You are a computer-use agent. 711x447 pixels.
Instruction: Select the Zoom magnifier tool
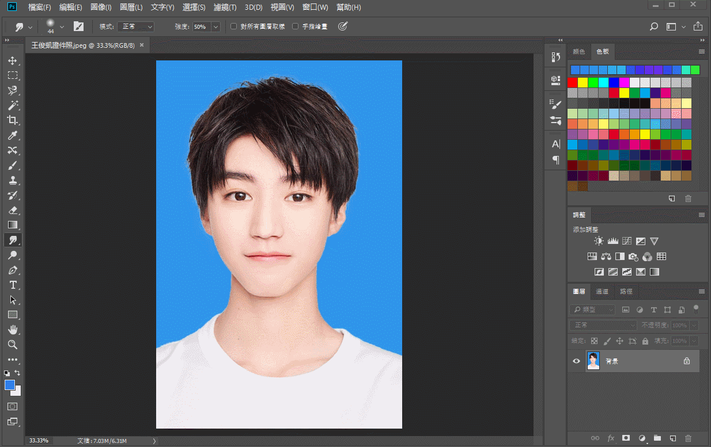(12, 345)
